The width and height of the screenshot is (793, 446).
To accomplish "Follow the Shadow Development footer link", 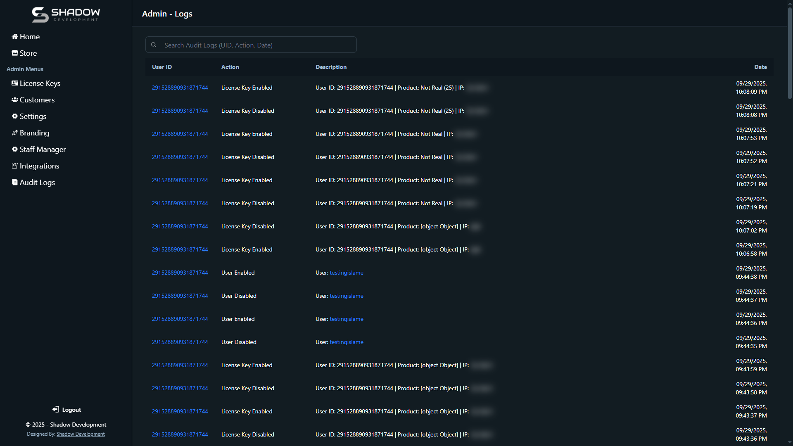I will coord(81,434).
